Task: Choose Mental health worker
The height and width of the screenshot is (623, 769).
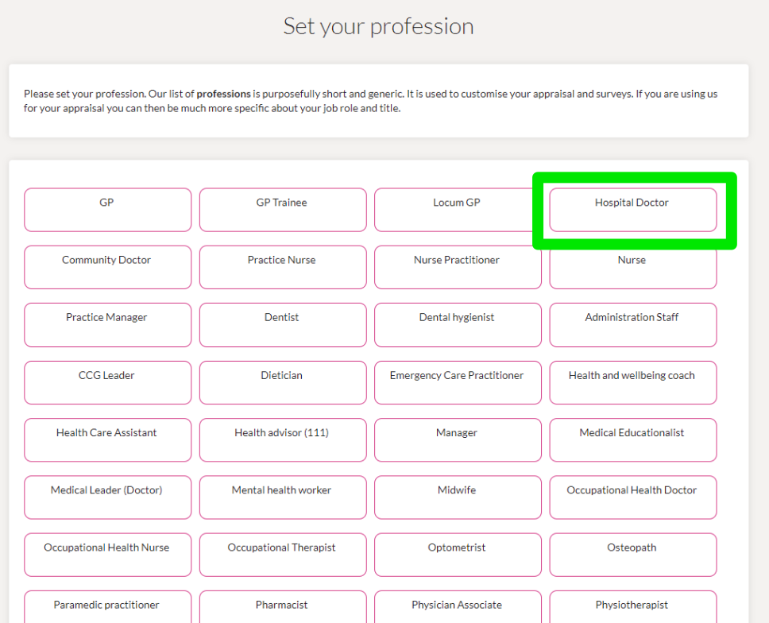Action: click(x=283, y=497)
